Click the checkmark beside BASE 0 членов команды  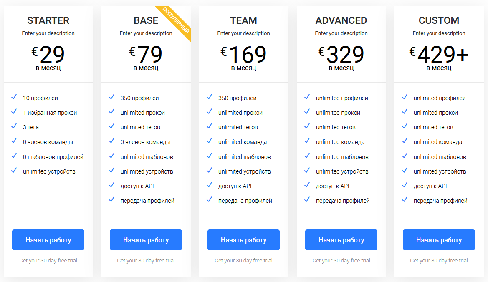112,141
